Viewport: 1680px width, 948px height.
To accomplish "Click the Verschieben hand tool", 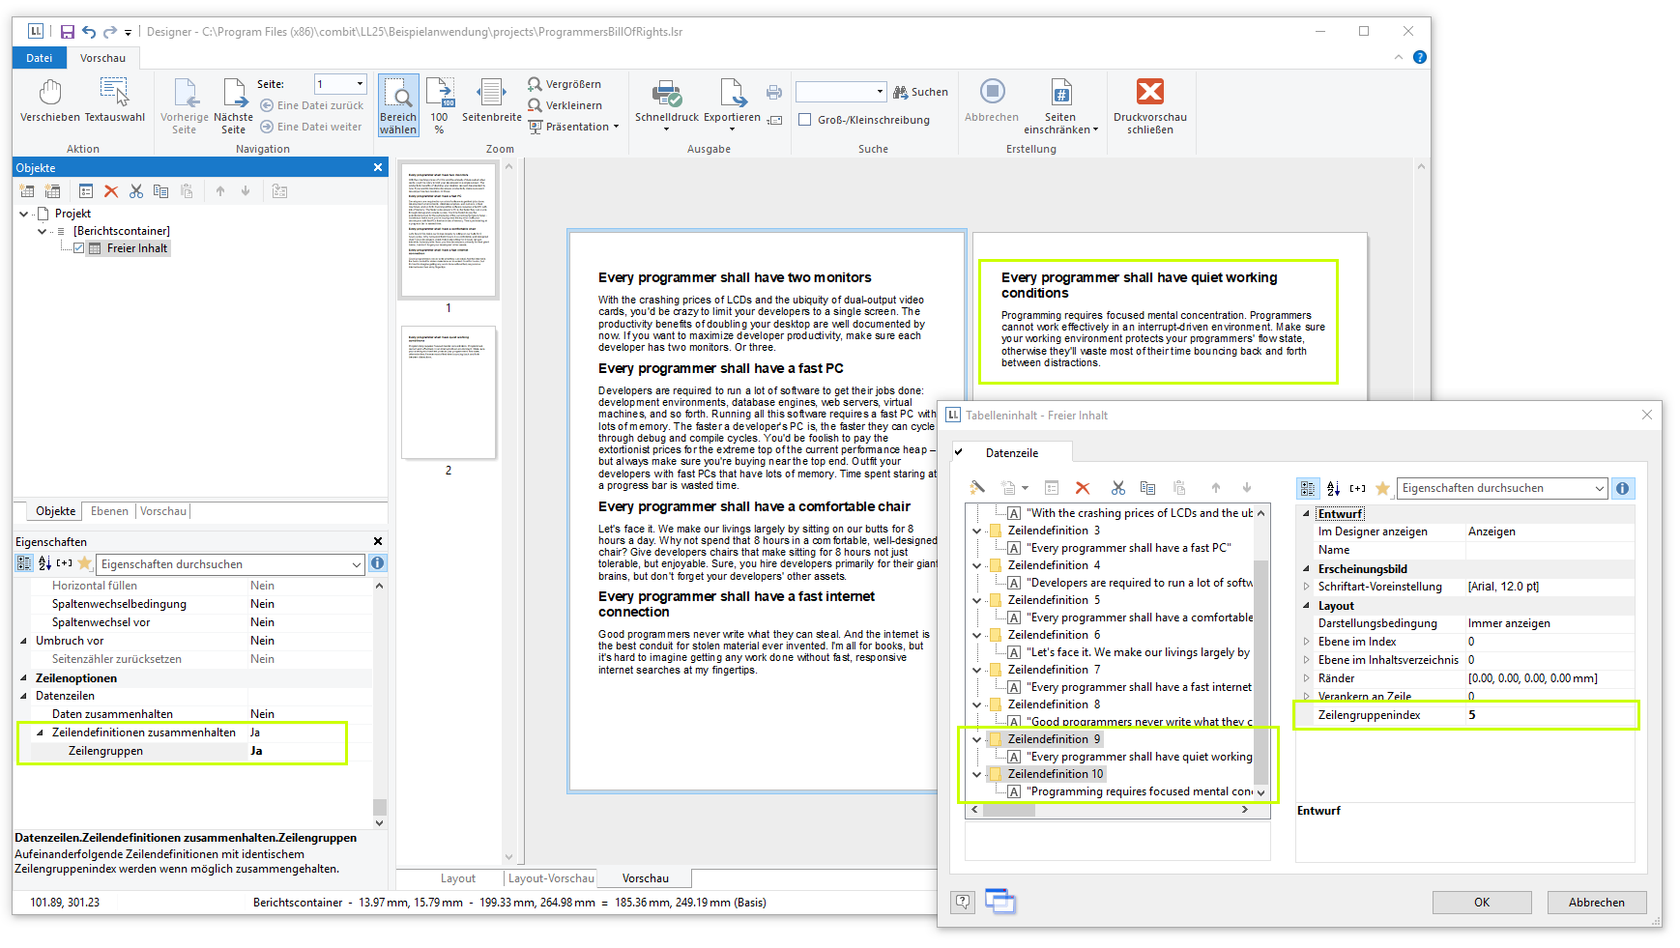I will pyautogui.click(x=50, y=94).
